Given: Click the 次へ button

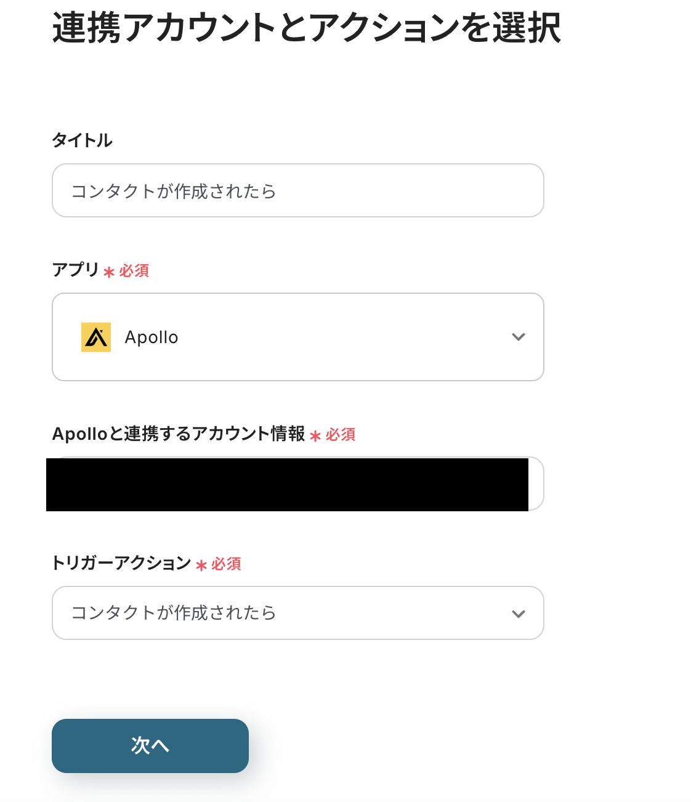Looking at the screenshot, I should click(150, 745).
